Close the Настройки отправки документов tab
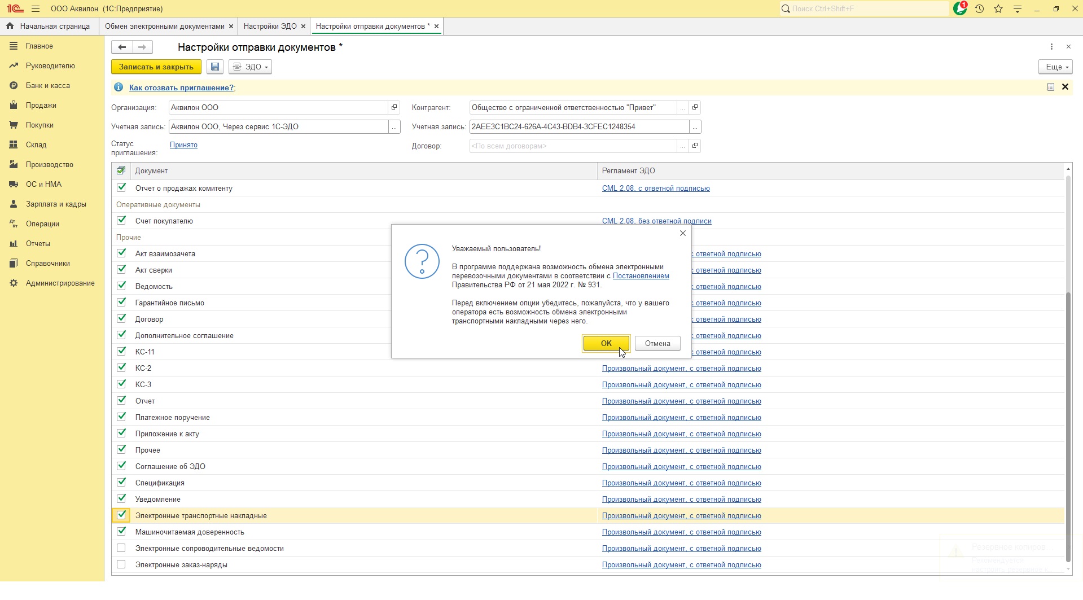The image size is (1083, 600). click(436, 27)
